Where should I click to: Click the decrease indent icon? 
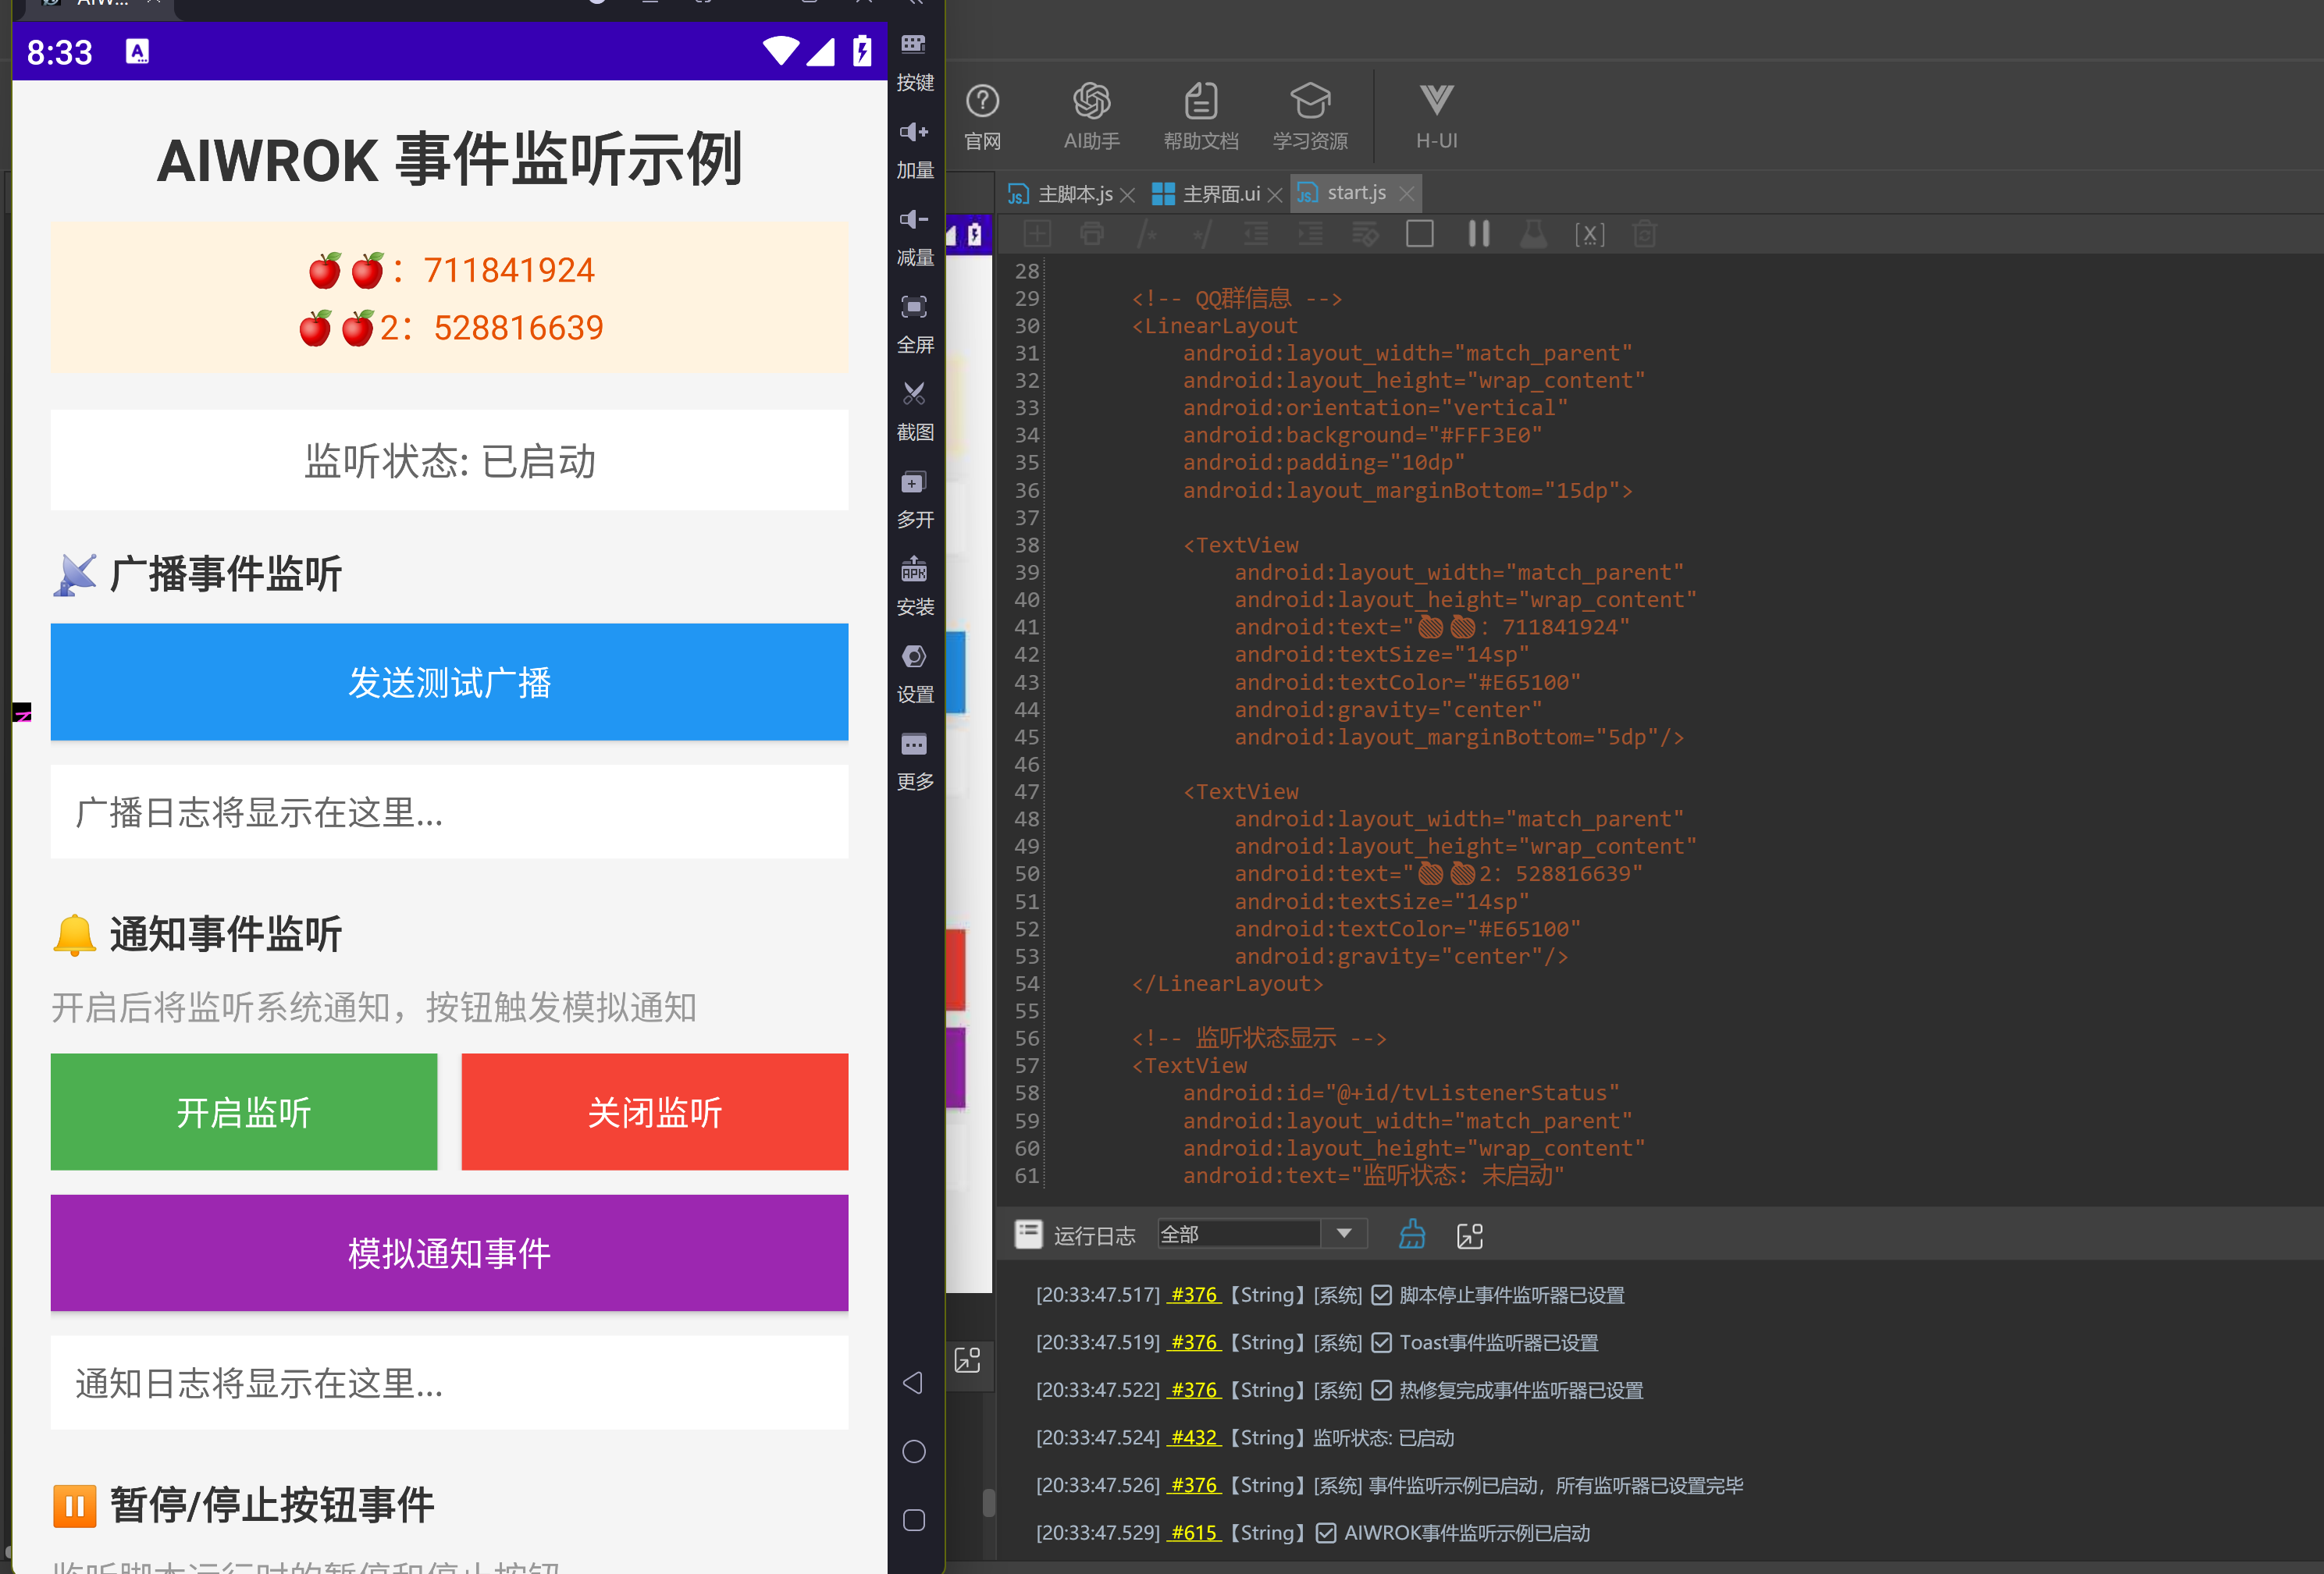[x=1256, y=234]
